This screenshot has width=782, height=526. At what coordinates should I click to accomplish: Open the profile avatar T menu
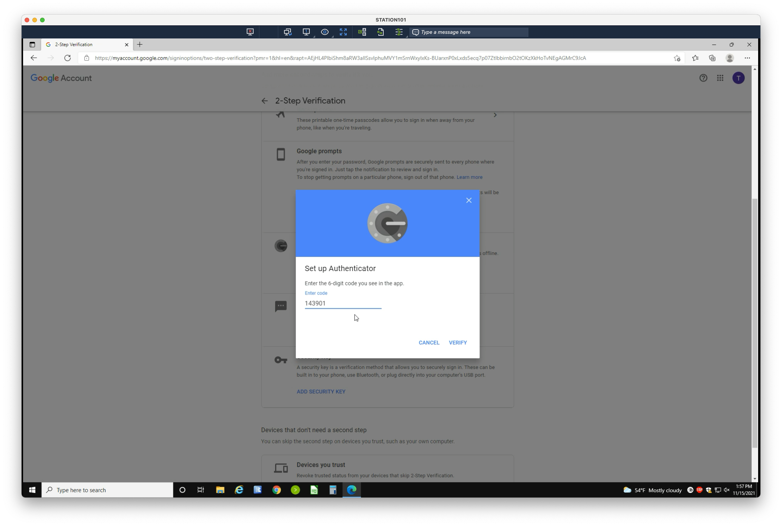click(x=738, y=78)
